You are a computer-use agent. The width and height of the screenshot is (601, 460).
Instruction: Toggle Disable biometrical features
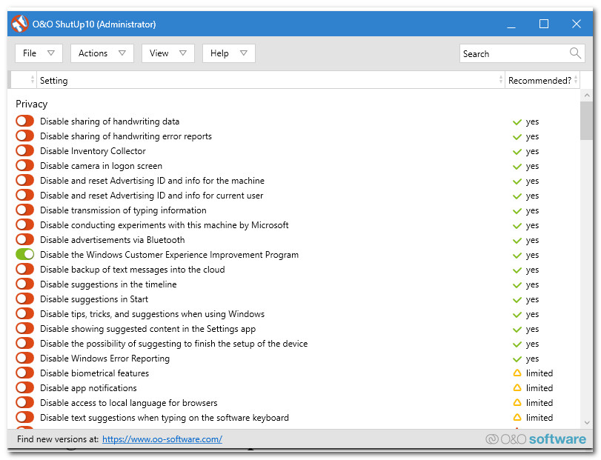tap(25, 373)
